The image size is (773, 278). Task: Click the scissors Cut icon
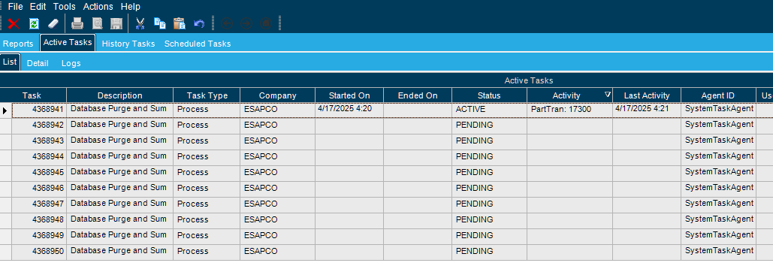click(140, 23)
